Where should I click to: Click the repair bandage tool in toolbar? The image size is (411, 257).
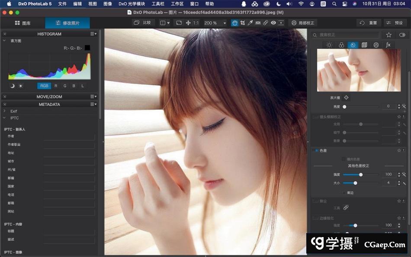266,23
